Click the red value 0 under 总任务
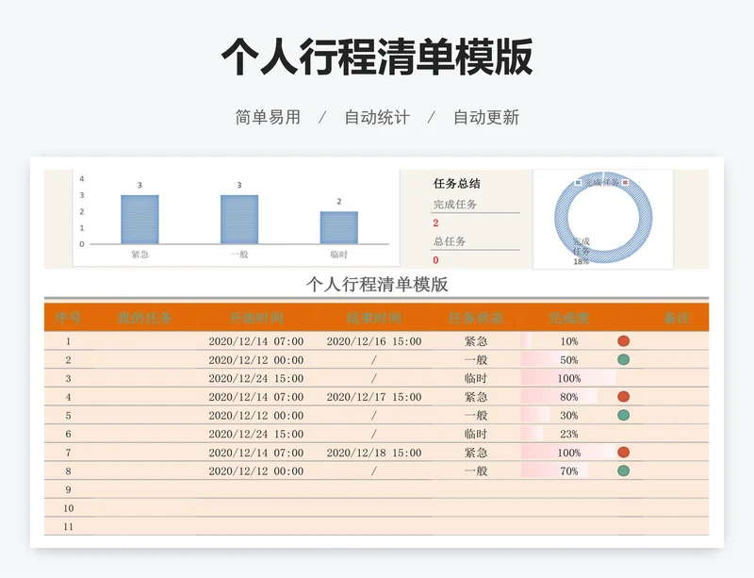The height and width of the screenshot is (578, 754). tap(435, 260)
